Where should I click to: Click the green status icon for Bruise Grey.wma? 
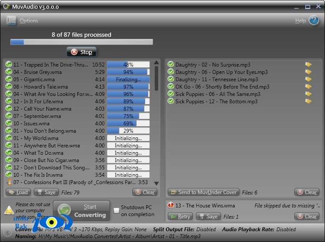tap(9, 72)
